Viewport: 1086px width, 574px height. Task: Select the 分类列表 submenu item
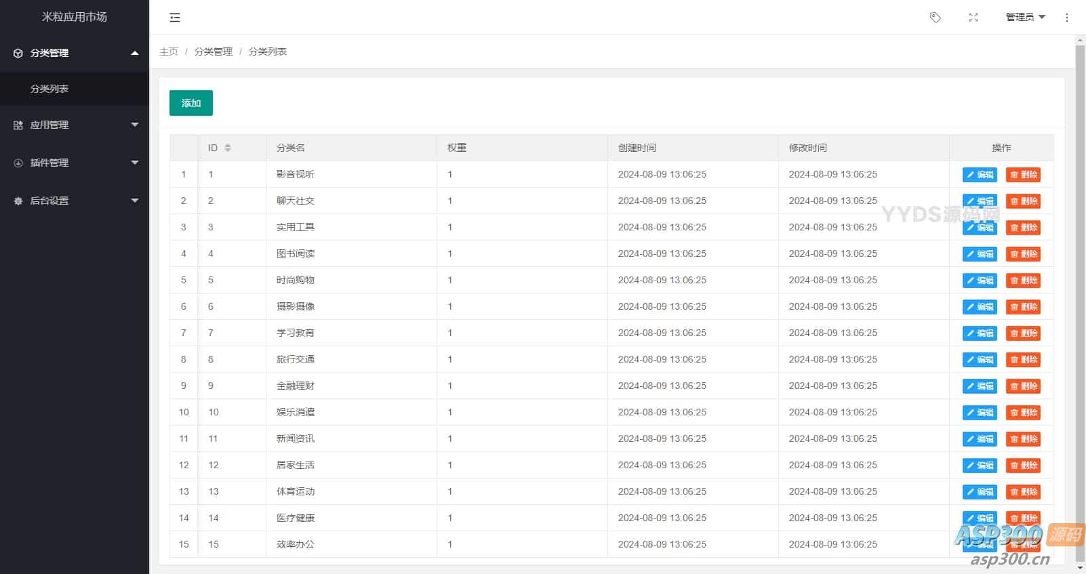49,89
